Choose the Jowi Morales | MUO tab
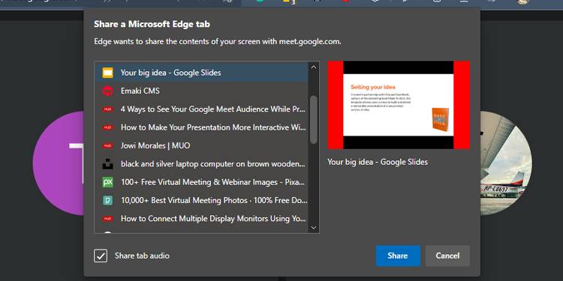 (x=201, y=145)
